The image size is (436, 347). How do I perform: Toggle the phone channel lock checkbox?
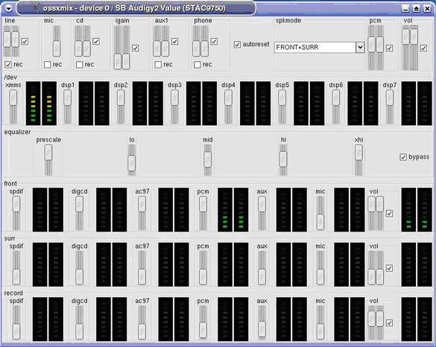coord(214,42)
